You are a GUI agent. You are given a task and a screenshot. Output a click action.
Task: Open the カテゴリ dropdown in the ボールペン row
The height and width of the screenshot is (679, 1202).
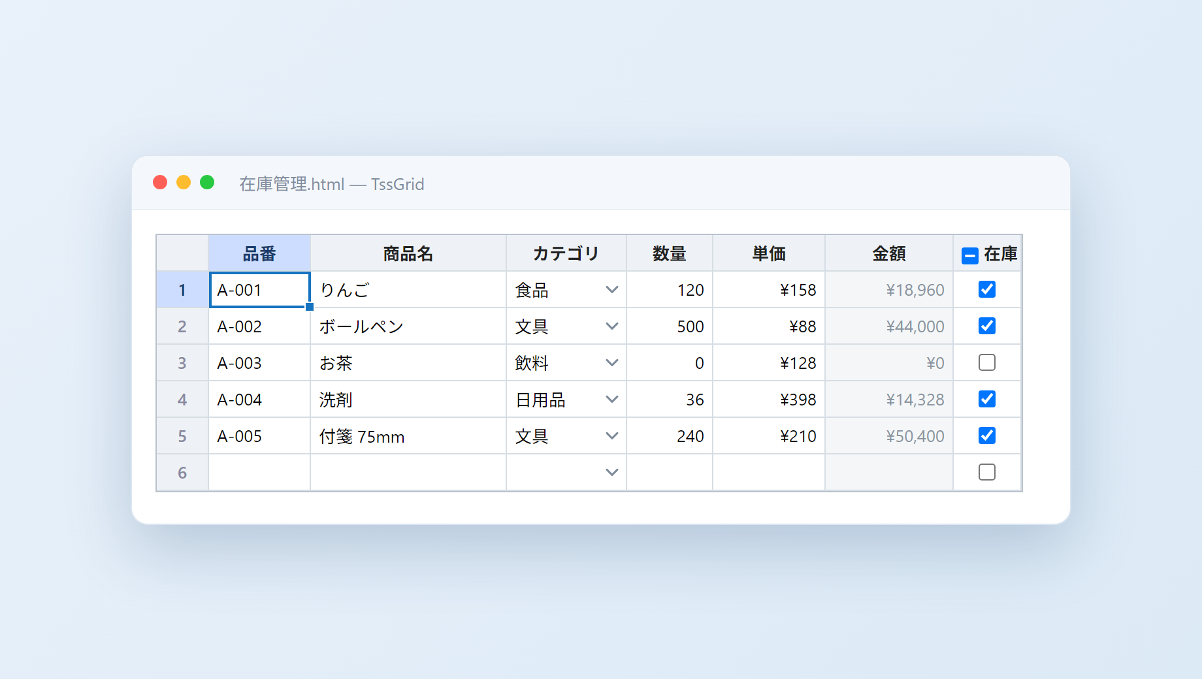[611, 326]
